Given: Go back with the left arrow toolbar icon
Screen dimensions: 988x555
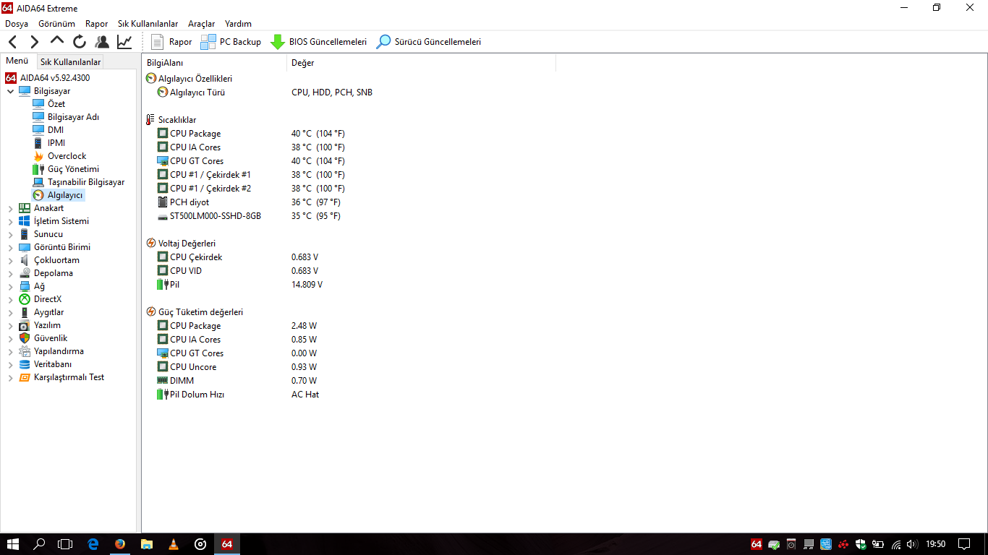Looking at the screenshot, I should pyautogui.click(x=12, y=42).
